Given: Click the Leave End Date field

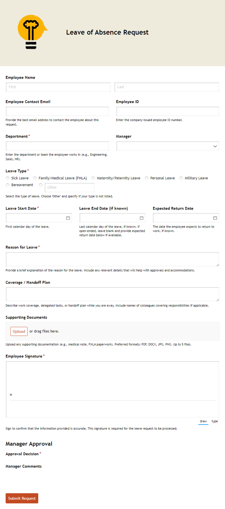Looking at the screenshot, I should coord(112,218).
